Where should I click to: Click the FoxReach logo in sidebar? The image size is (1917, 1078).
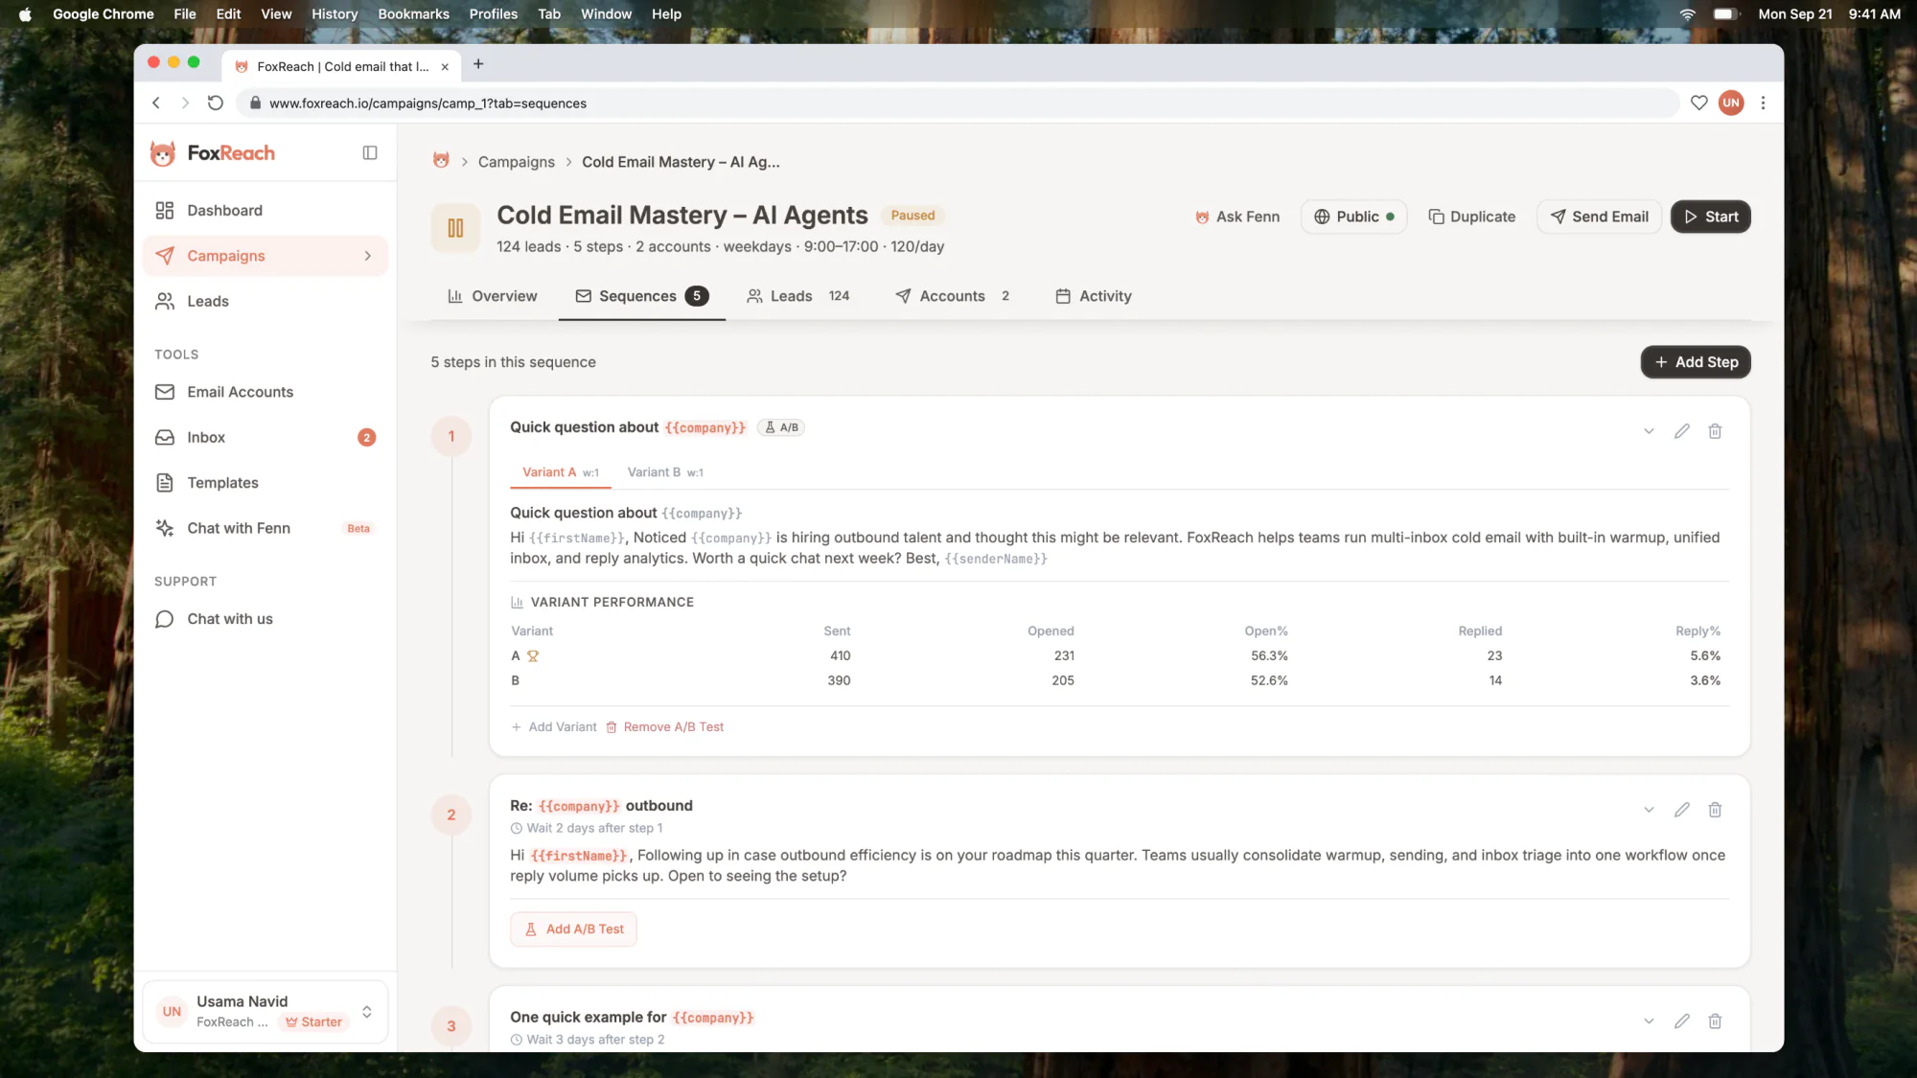point(213,153)
